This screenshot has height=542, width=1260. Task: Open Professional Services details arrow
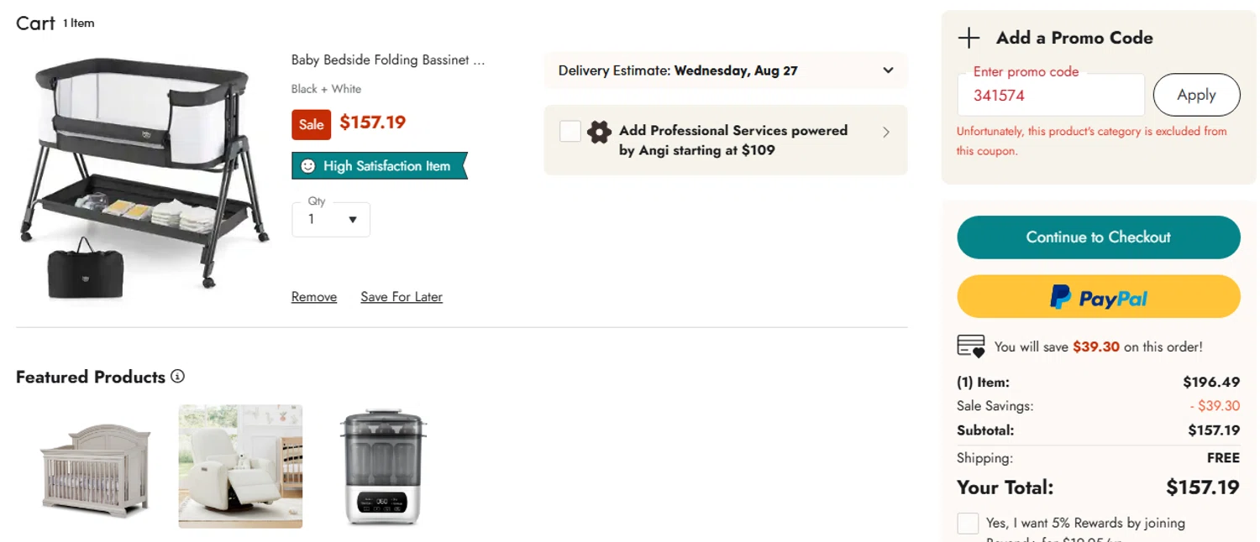[x=886, y=132]
